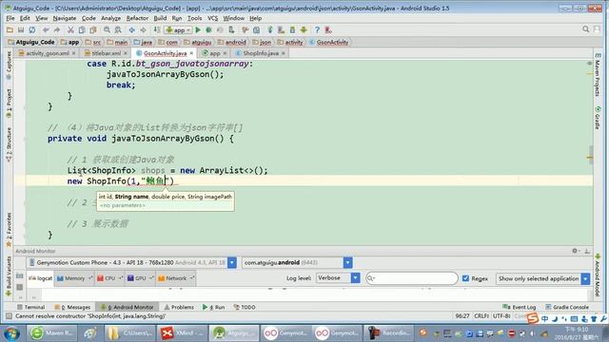Open the TODO tool window

(245, 307)
